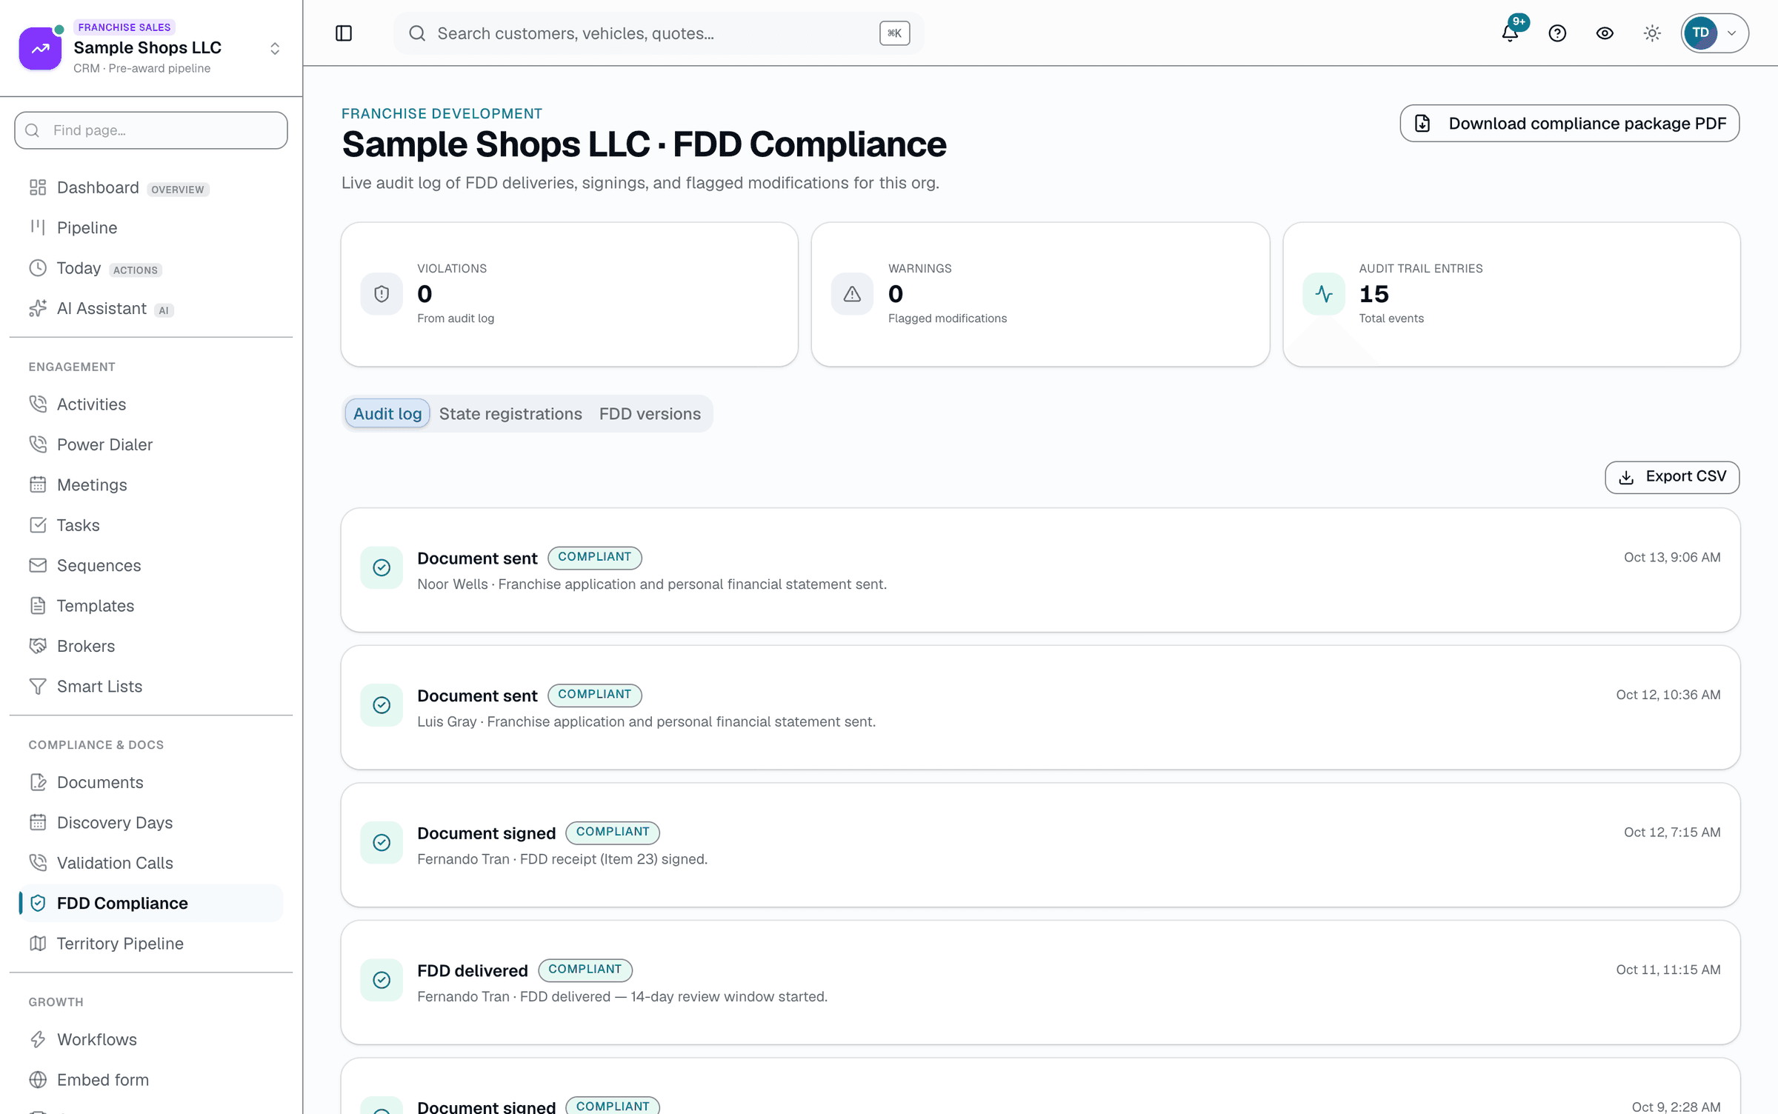1778x1114 pixels.
Task: Open Today actions page
Action: [x=151, y=268]
